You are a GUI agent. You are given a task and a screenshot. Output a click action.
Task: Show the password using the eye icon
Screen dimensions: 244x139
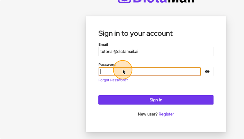(207, 71)
